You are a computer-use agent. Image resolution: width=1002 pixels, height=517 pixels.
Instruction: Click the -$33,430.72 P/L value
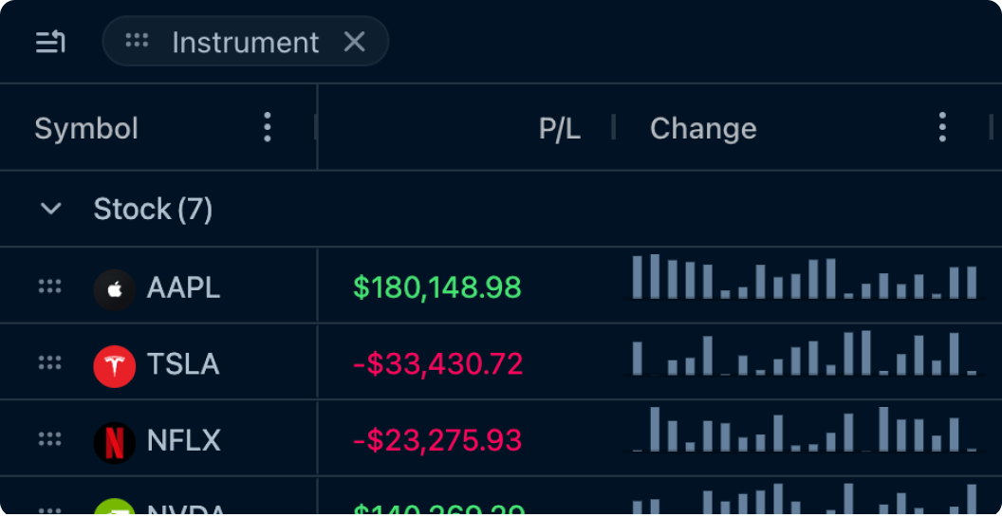point(437,364)
